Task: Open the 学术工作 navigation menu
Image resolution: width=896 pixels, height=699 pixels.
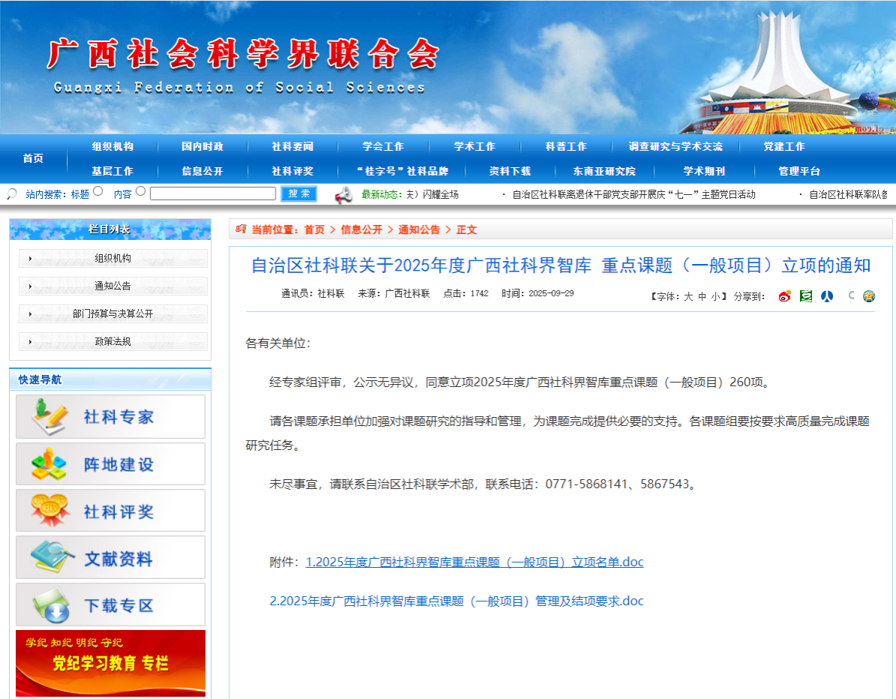Action: 474,146
